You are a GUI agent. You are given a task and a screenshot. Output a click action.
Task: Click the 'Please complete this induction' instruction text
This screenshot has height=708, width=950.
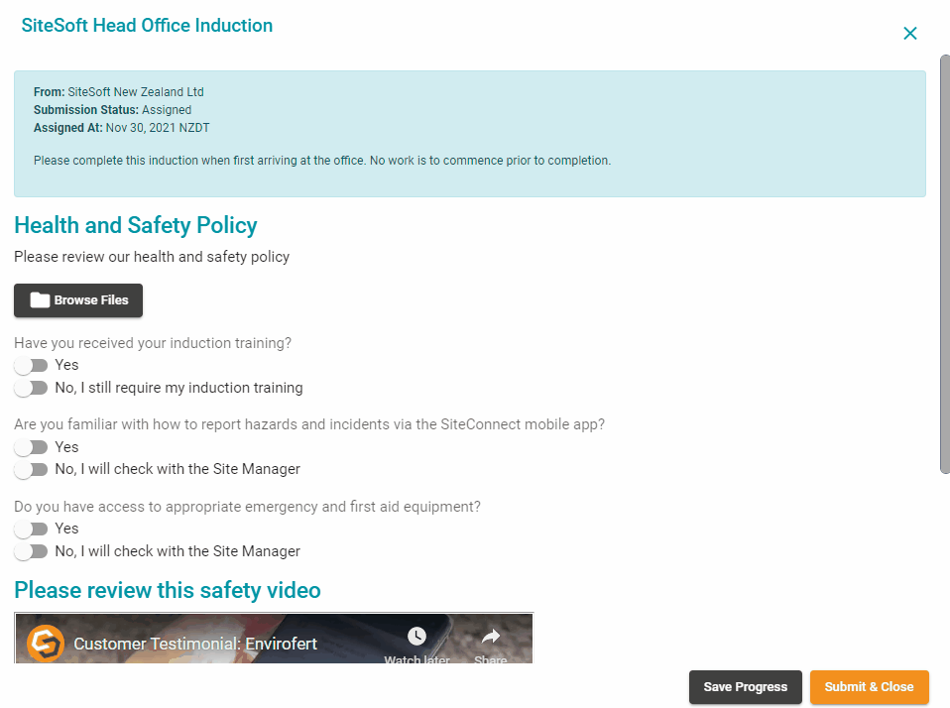322,161
